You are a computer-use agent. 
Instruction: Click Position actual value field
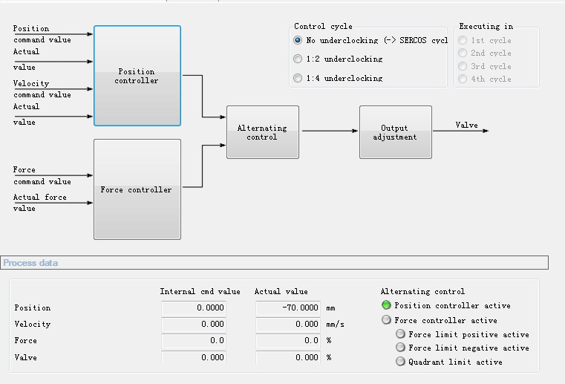288,307
